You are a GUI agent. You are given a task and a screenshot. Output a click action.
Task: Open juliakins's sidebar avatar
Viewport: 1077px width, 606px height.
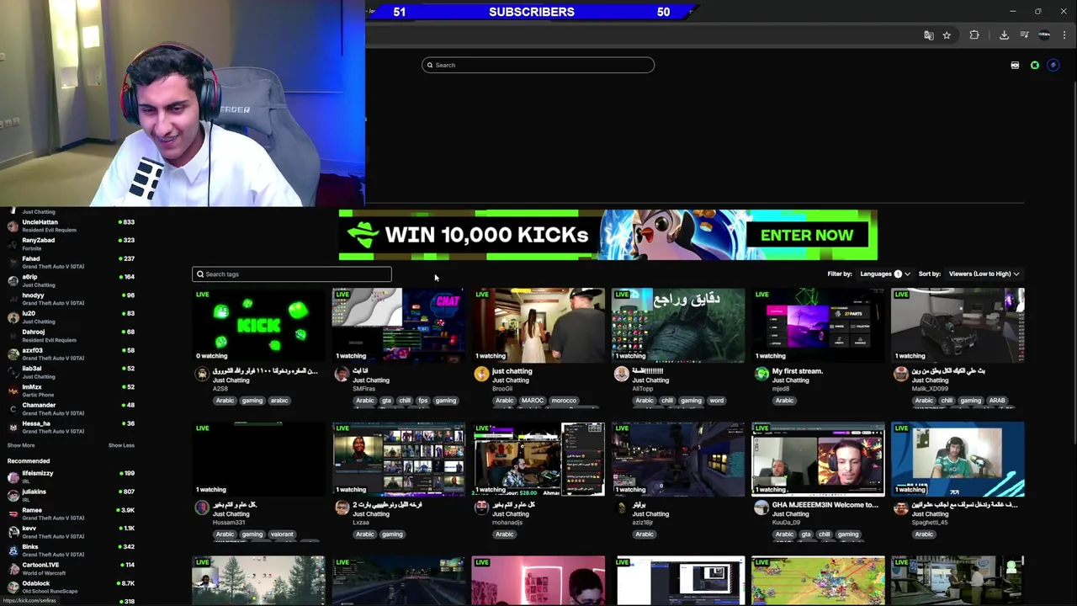point(13,495)
